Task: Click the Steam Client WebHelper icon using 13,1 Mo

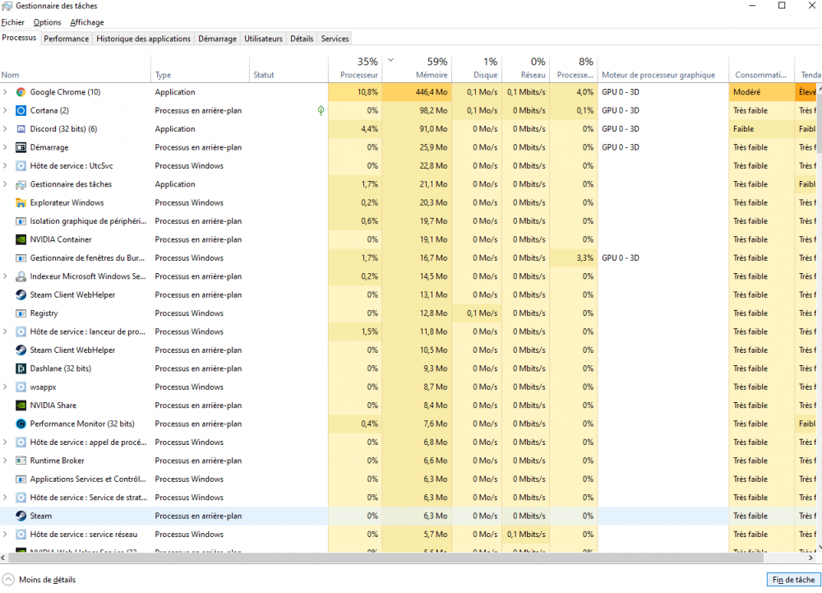Action: (x=21, y=294)
